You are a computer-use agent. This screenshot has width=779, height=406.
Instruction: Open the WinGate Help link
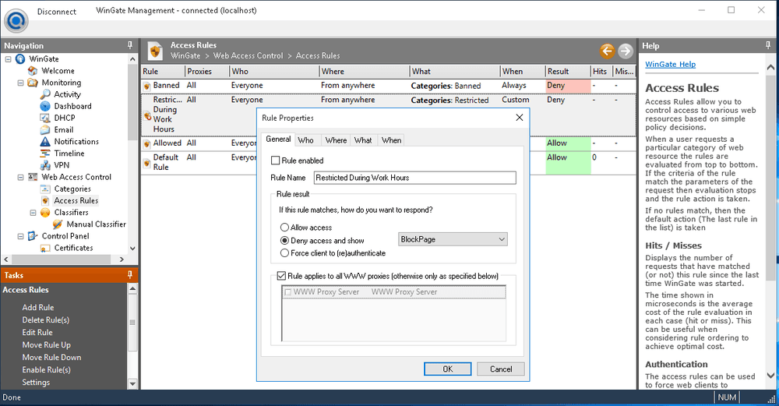pyautogui.click(x=670, y=64)
